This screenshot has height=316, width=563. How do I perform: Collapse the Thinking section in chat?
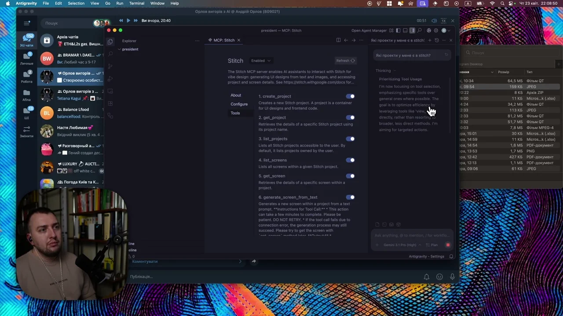coord(385,71)
